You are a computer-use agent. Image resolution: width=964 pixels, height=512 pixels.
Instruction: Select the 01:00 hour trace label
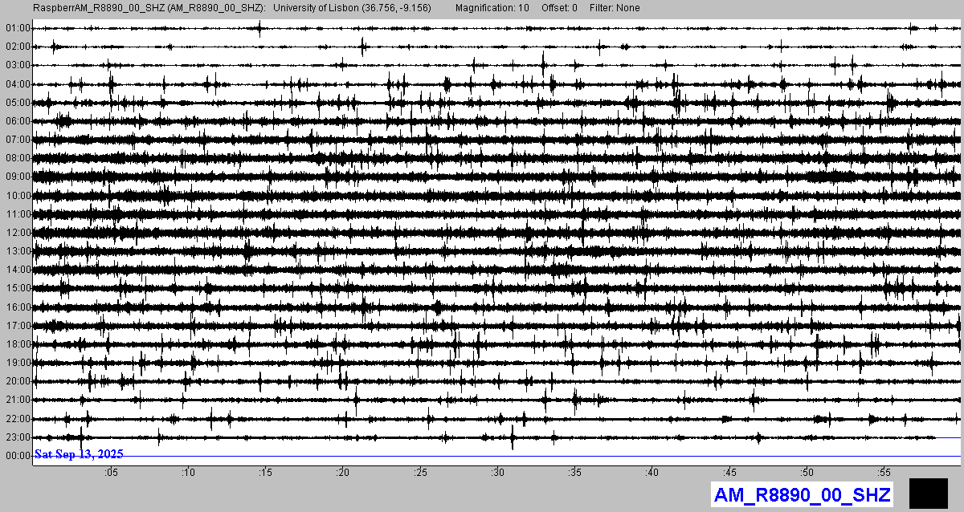pos(17,28)
